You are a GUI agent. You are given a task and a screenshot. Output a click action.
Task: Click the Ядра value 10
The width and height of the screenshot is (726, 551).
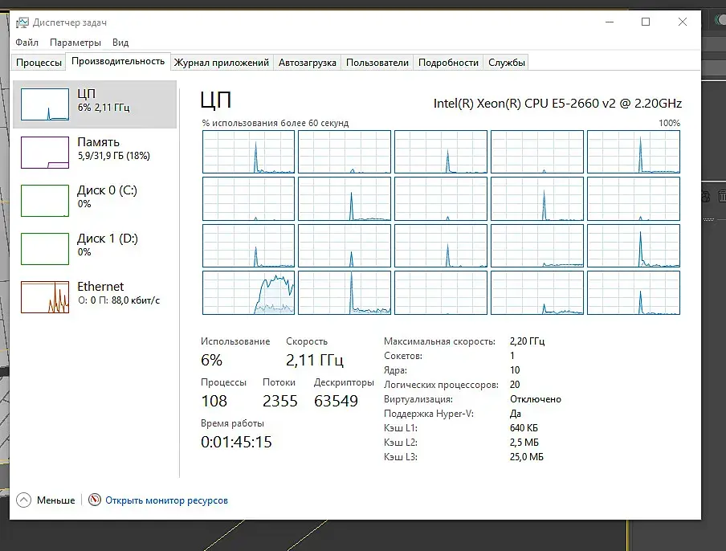[515, 370]
